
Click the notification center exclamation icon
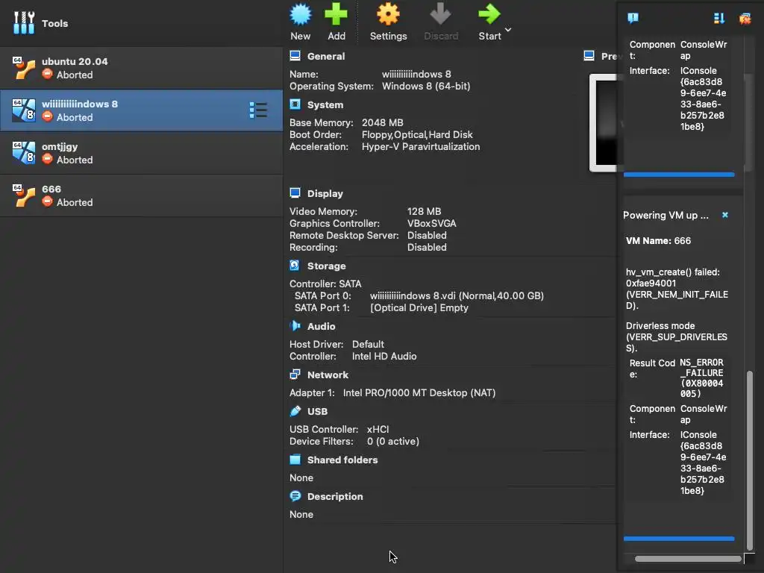click(x=633, y=19)
